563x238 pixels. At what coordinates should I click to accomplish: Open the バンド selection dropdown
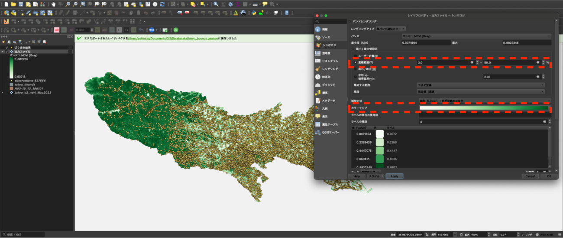[476, 36]
